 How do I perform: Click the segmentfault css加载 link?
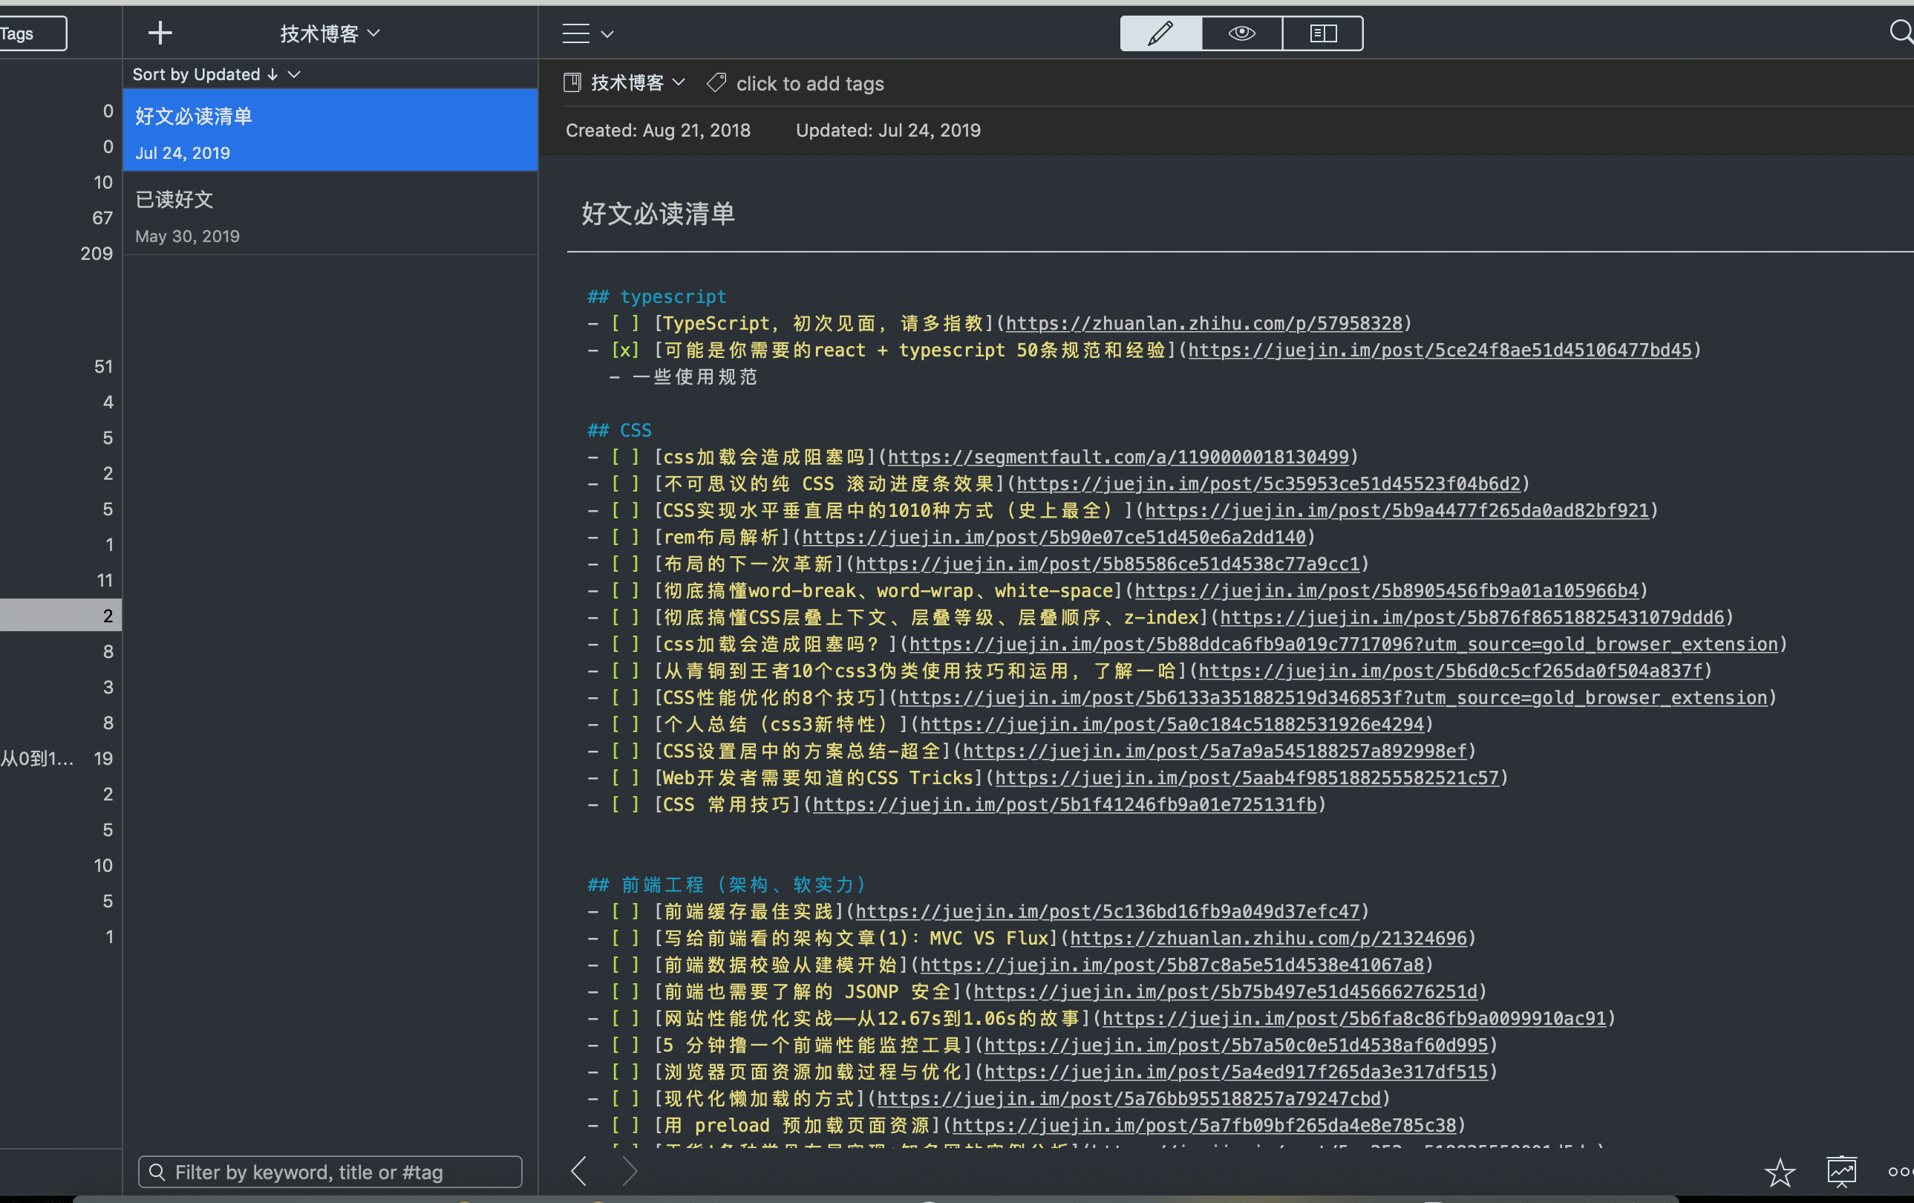click(1117, 457)
